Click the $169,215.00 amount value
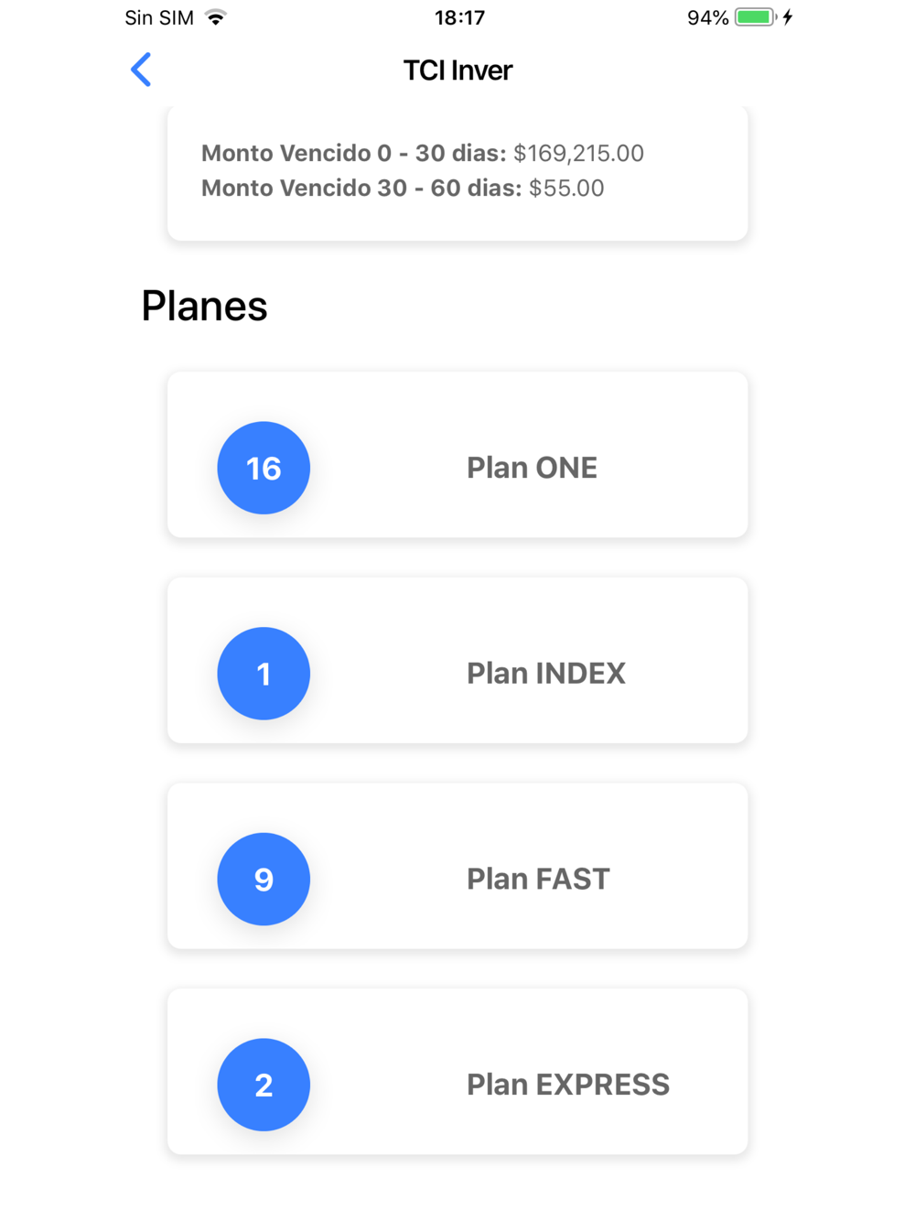 pyautogui.click(x=578, y=153)
